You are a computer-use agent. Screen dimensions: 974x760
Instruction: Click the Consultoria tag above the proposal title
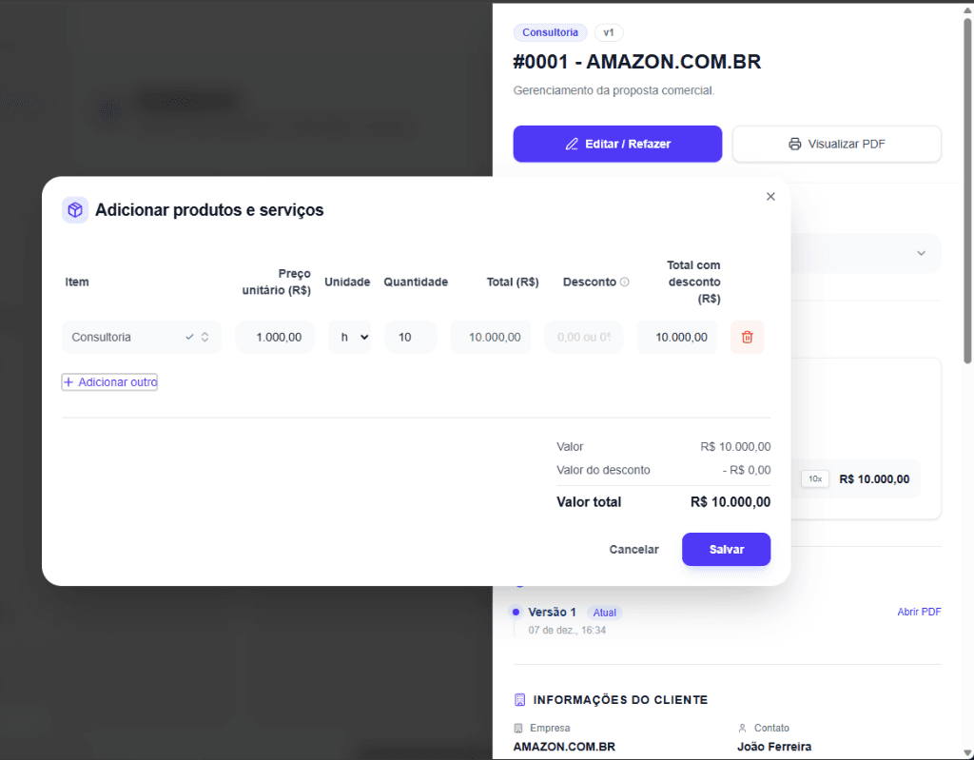tap(550, 32)
